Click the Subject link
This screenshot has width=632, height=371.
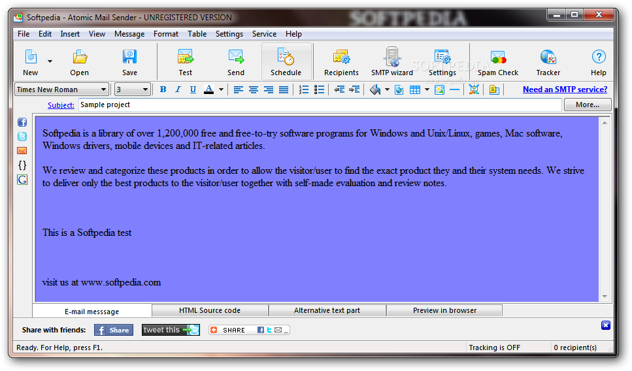[61, 105]
